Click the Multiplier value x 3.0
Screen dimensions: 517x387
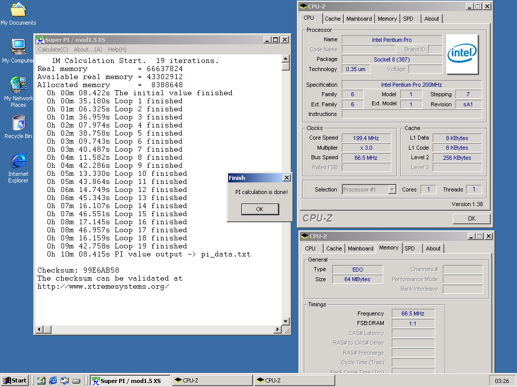[x=366, y=148]
